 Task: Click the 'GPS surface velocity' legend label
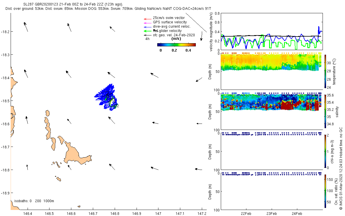point(170,22)
